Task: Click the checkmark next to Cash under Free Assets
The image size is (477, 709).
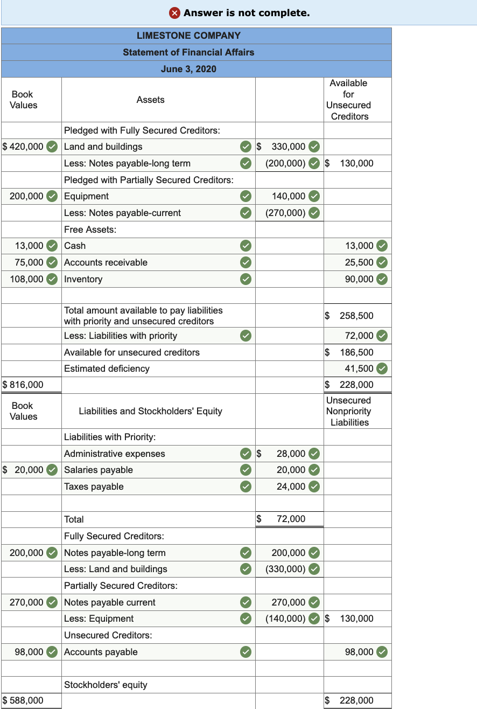Action: click(246, 246)
